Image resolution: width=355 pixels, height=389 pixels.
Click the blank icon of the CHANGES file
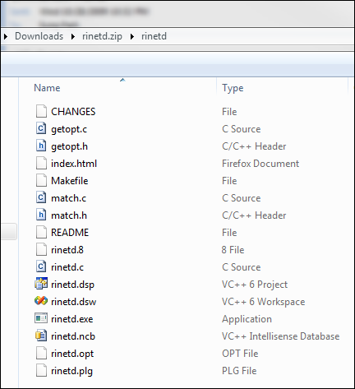pos(41,111)
